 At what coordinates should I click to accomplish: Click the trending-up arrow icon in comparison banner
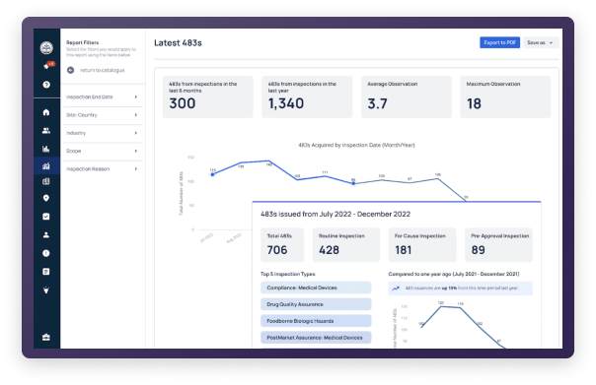coord(396,289)
